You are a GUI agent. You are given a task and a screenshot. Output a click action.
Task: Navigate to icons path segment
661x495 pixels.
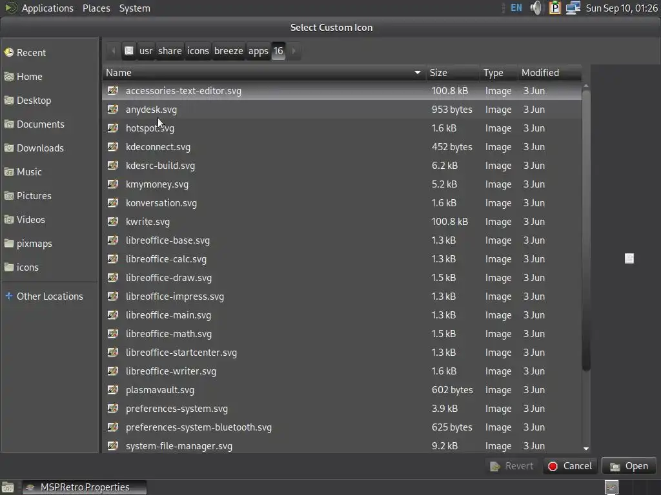[x=198, y=51]
